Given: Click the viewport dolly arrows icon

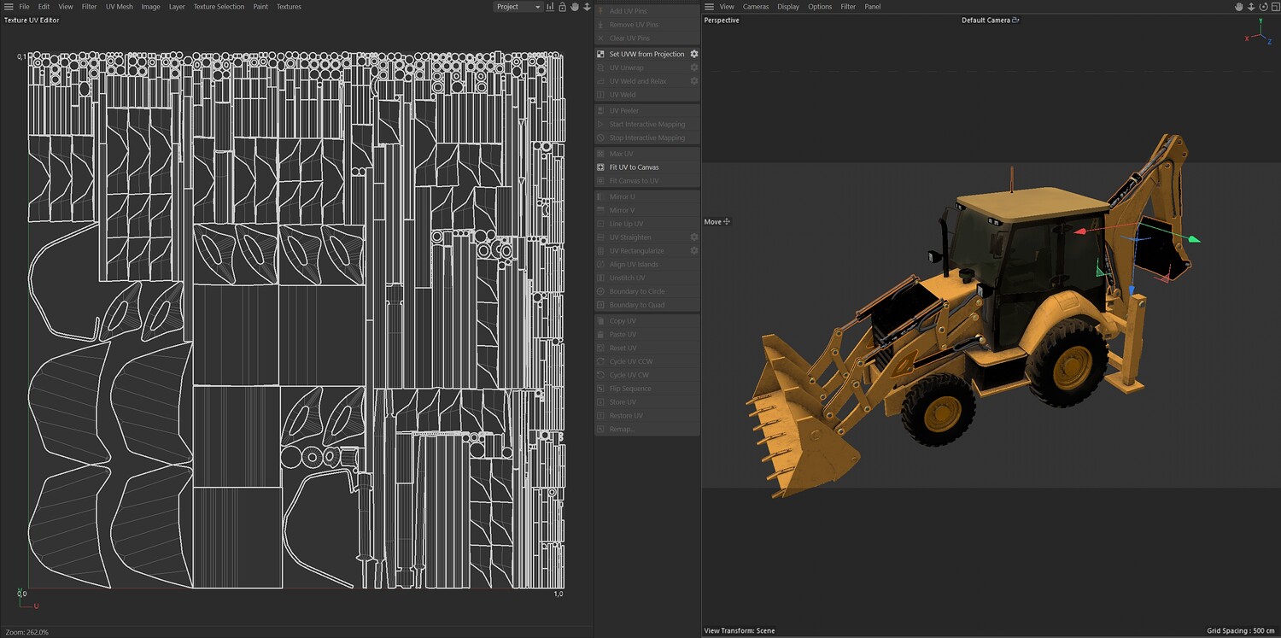Looking at the screenshot, I should pyautogui.click(x=1251, y=7).
